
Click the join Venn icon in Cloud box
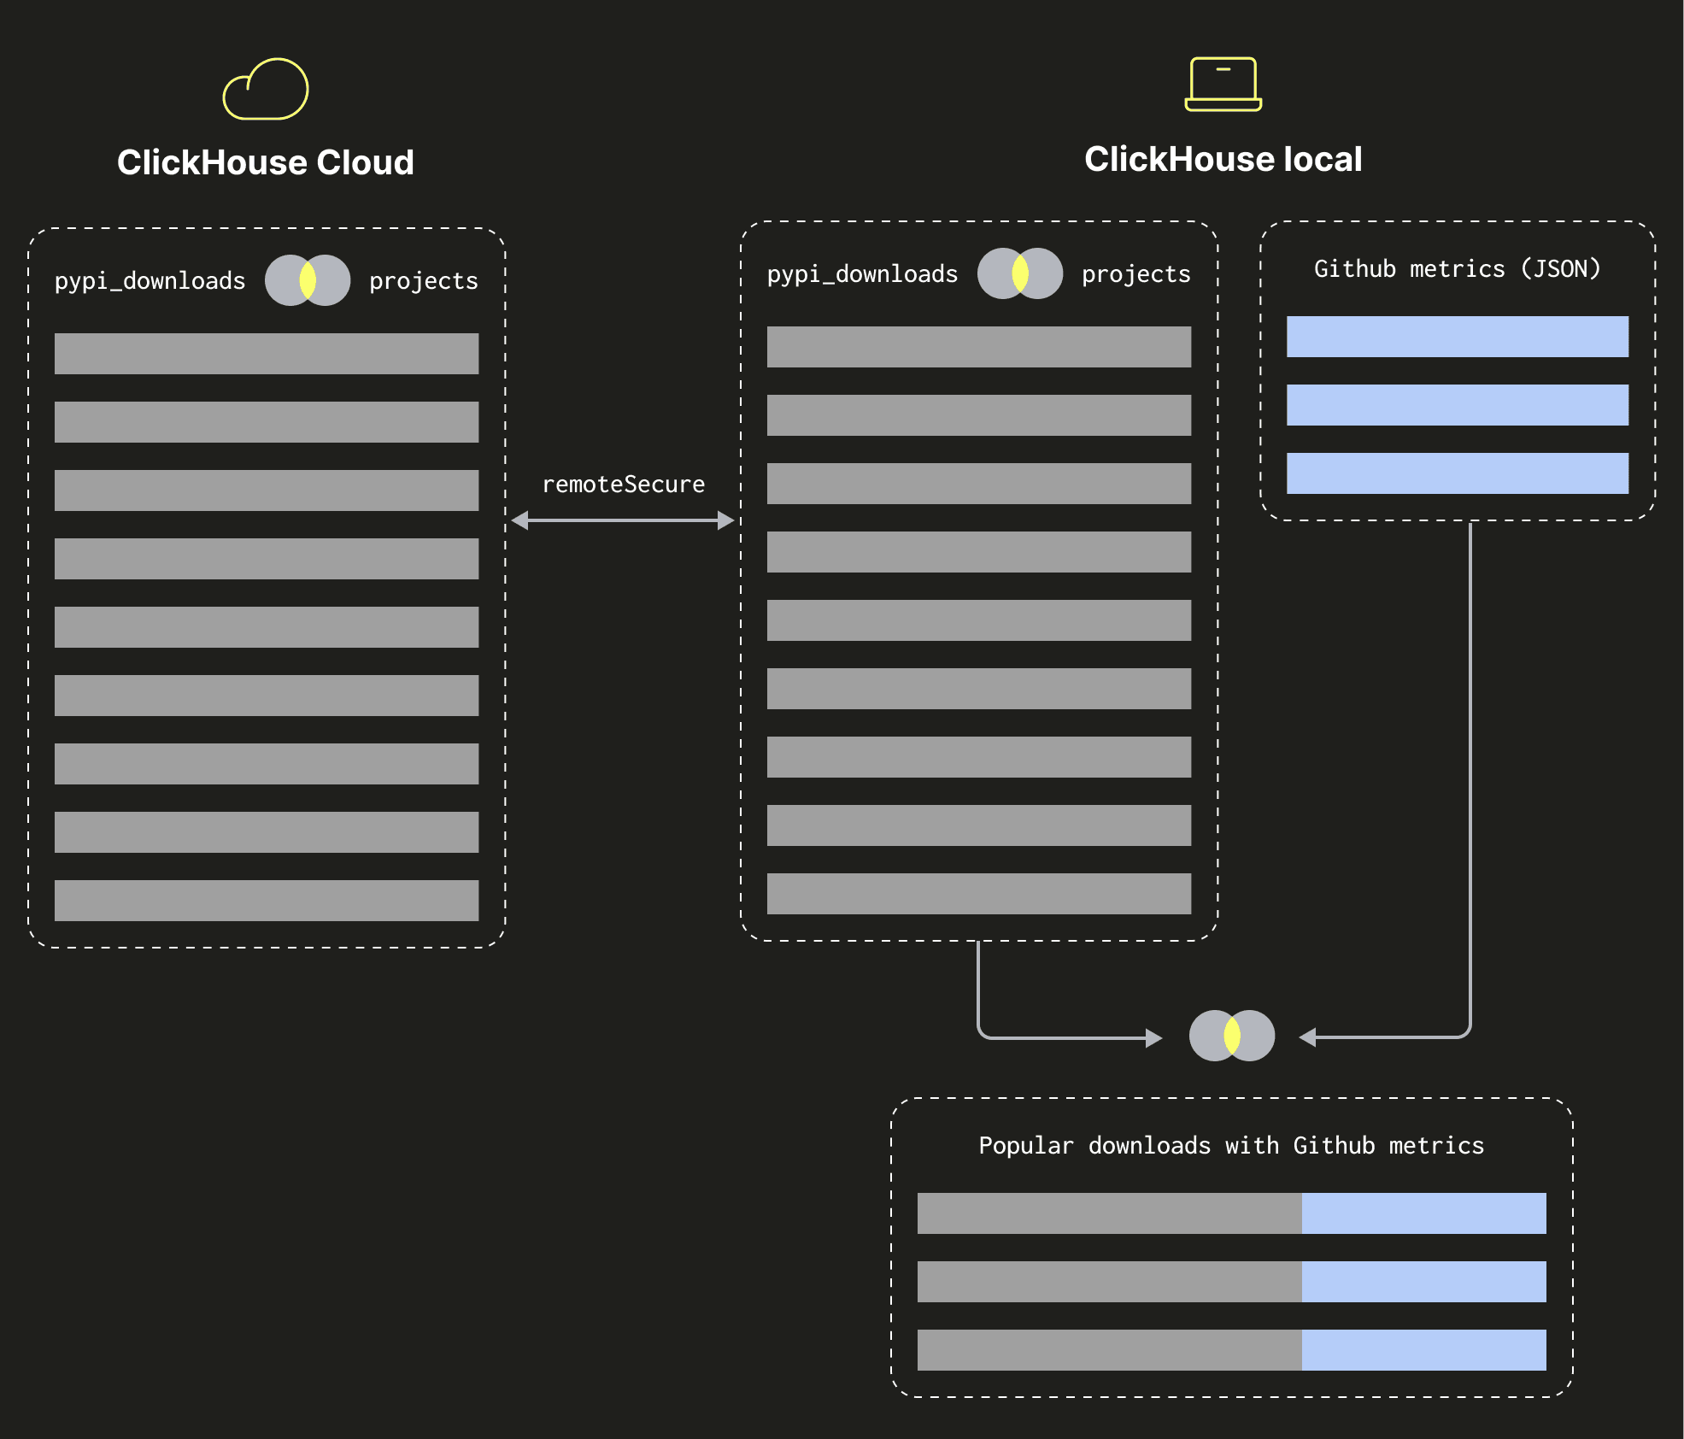pos(308,280)
